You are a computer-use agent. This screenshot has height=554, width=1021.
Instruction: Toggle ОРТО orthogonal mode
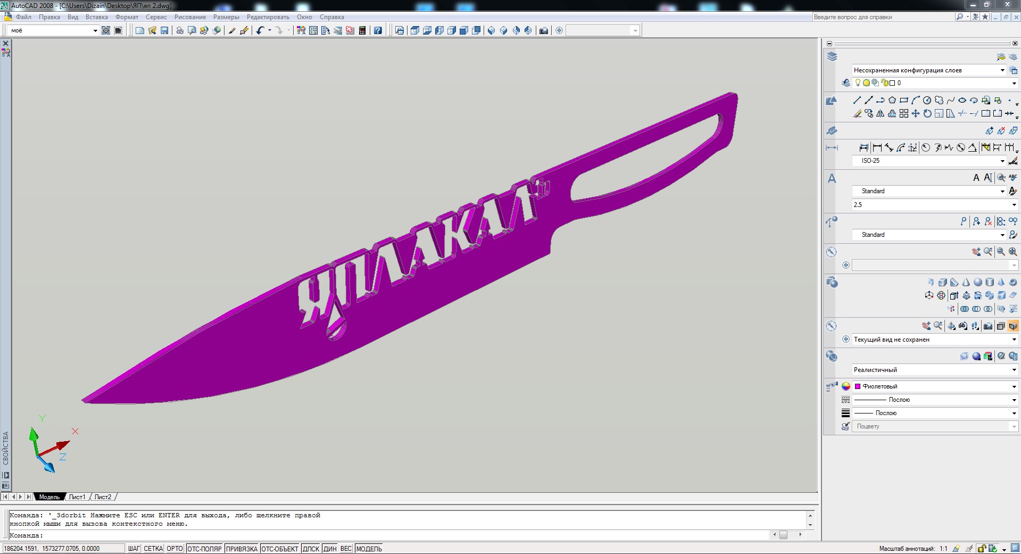pyautogui.click(x=175, y=549)
